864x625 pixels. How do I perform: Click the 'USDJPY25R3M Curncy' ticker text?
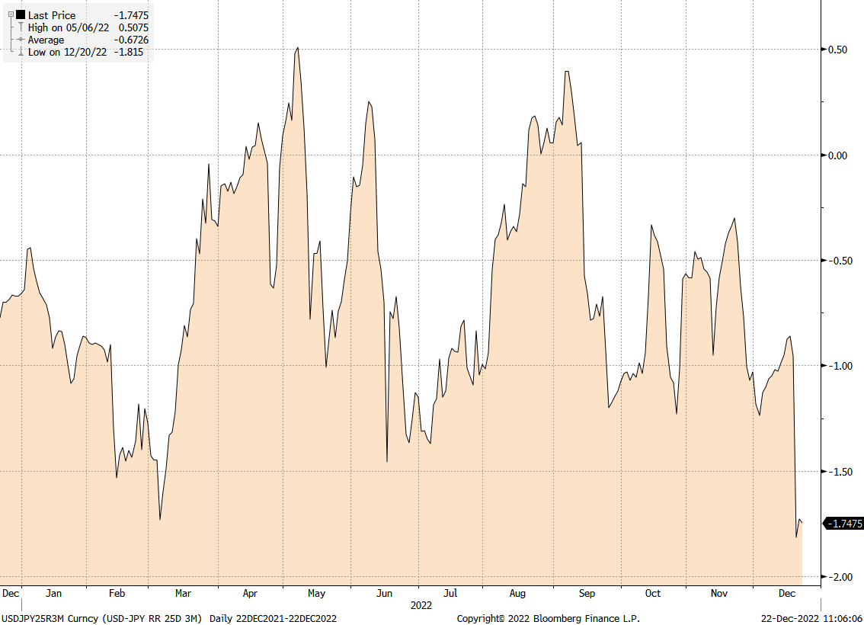coord(50,618)
